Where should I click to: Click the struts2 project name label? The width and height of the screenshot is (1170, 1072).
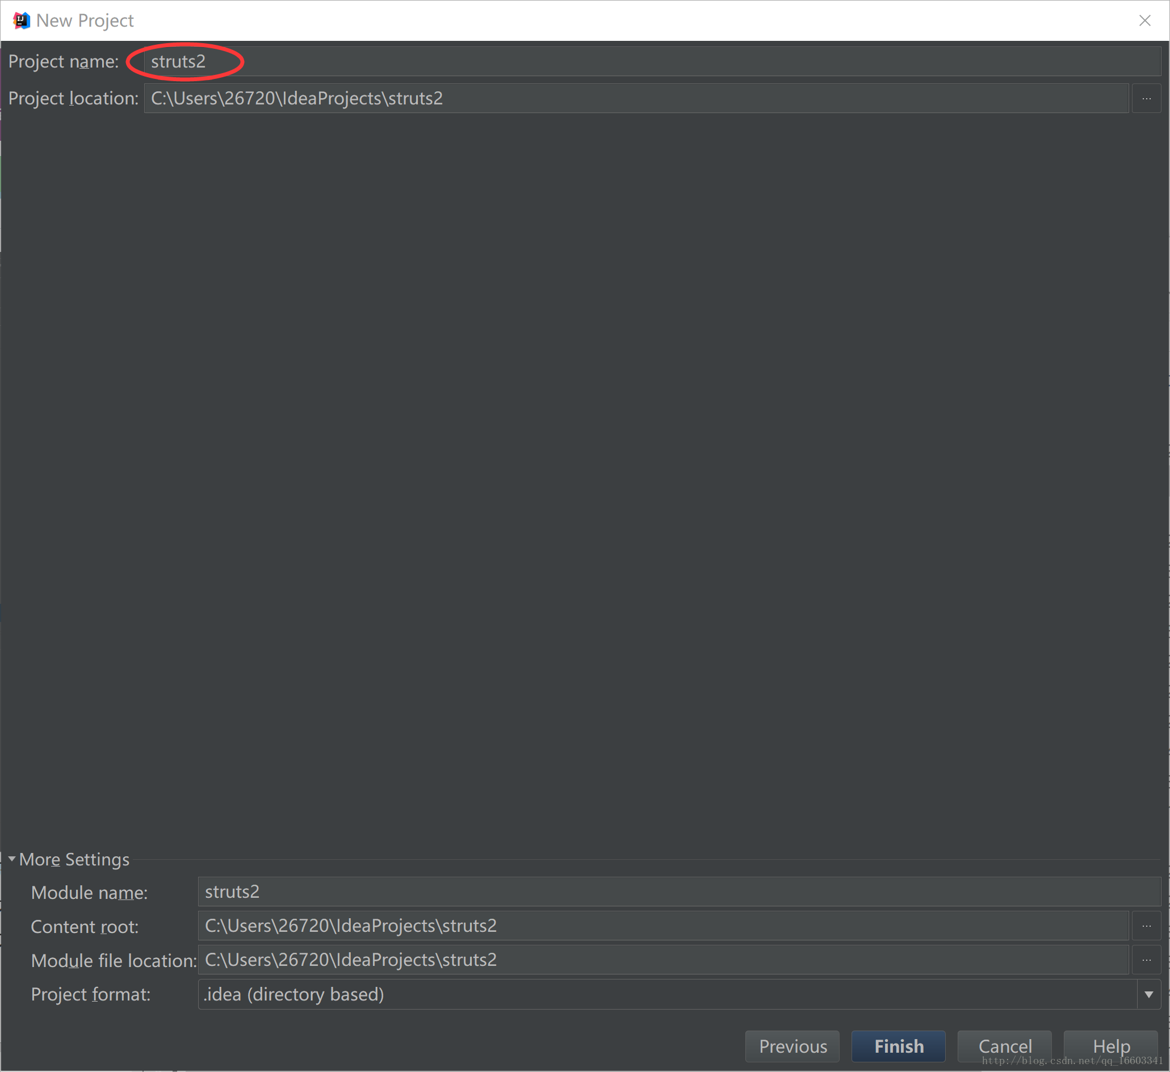178,61
